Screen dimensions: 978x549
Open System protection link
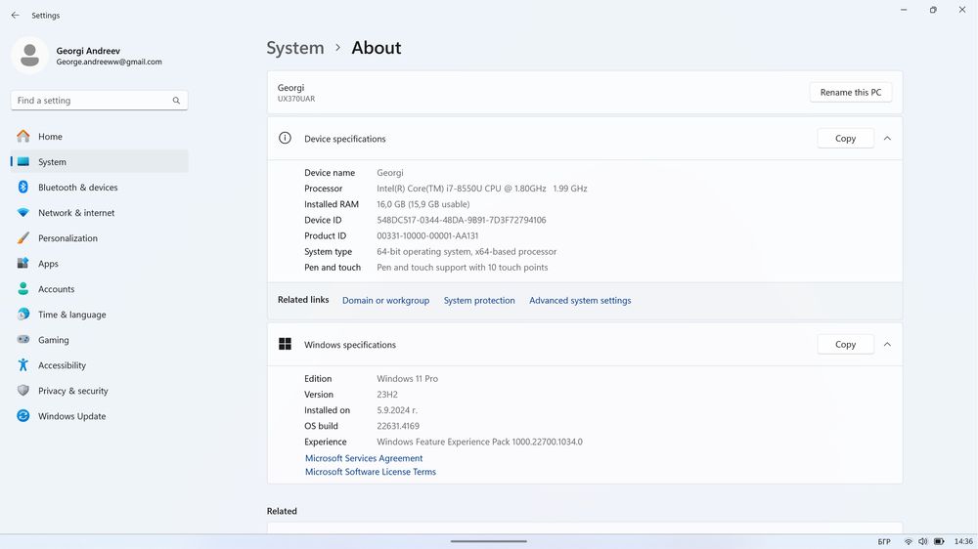coord(479,300)
